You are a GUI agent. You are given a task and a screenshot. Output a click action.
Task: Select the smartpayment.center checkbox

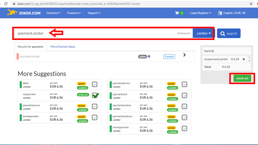184,129
